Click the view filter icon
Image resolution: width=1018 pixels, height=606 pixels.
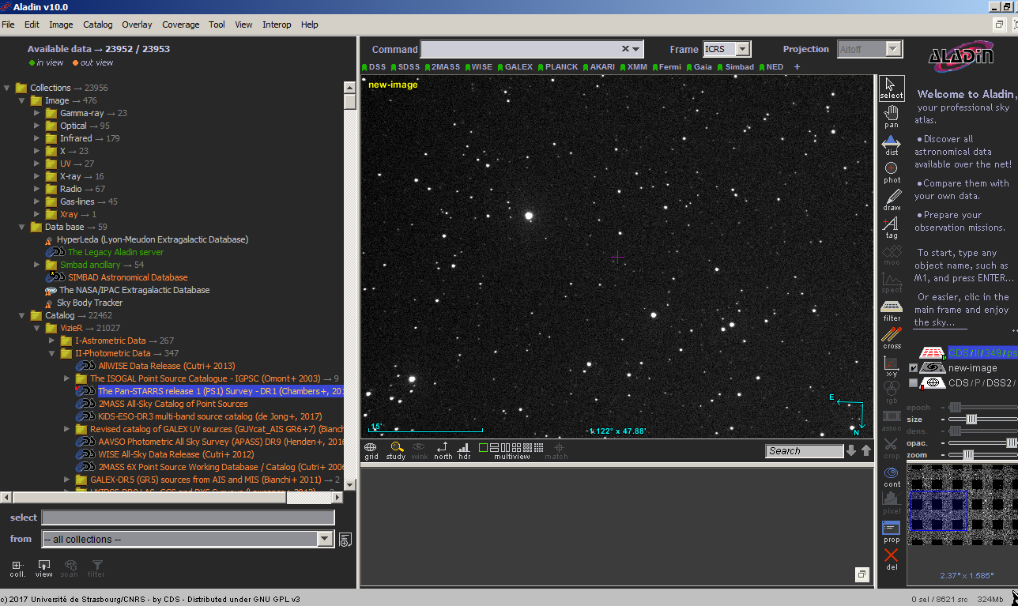click(44, 569)
